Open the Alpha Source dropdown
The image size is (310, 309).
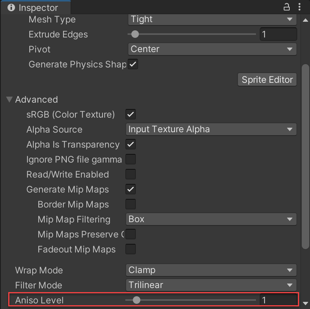click(211, 129)
